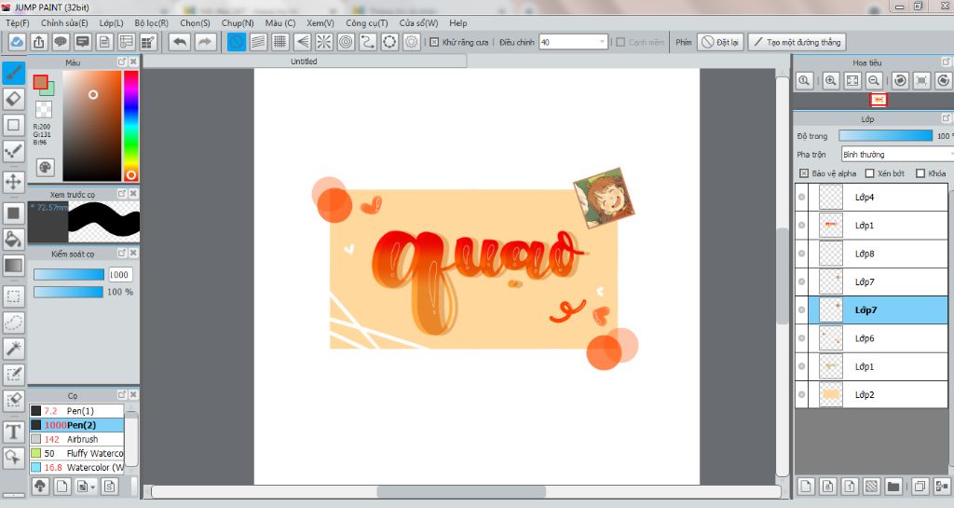Screen dimensions: 954x508
Task: Hide layer Lớp8 via its visibility dot
Action: (802, 254)
